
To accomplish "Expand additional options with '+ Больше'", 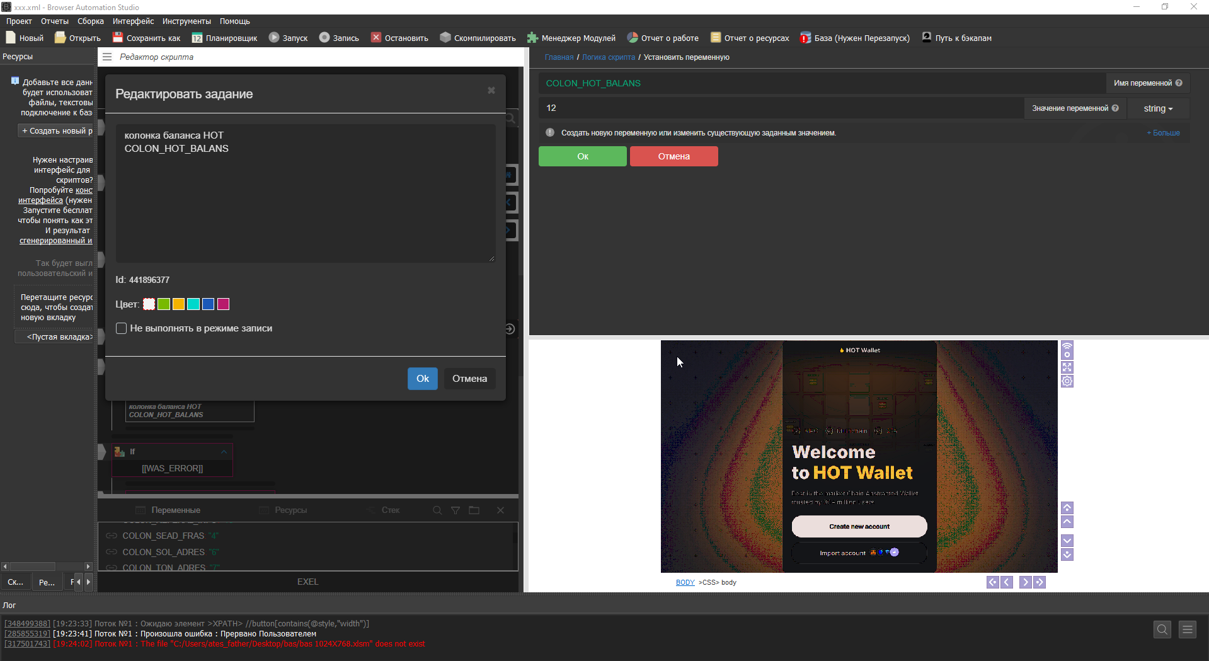I will pos(1163,133).
